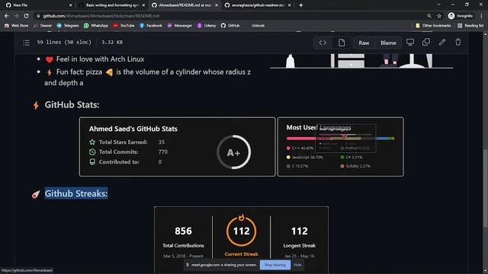Open the Messenger bookmark
488x274 pixels.
click(x=180, y=25)
